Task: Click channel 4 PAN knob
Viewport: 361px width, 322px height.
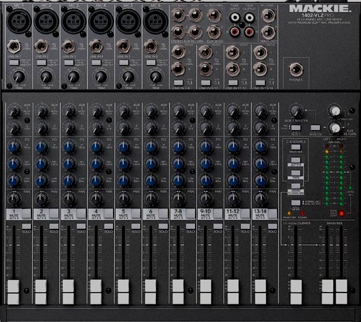Action: [x=97, y=199]
